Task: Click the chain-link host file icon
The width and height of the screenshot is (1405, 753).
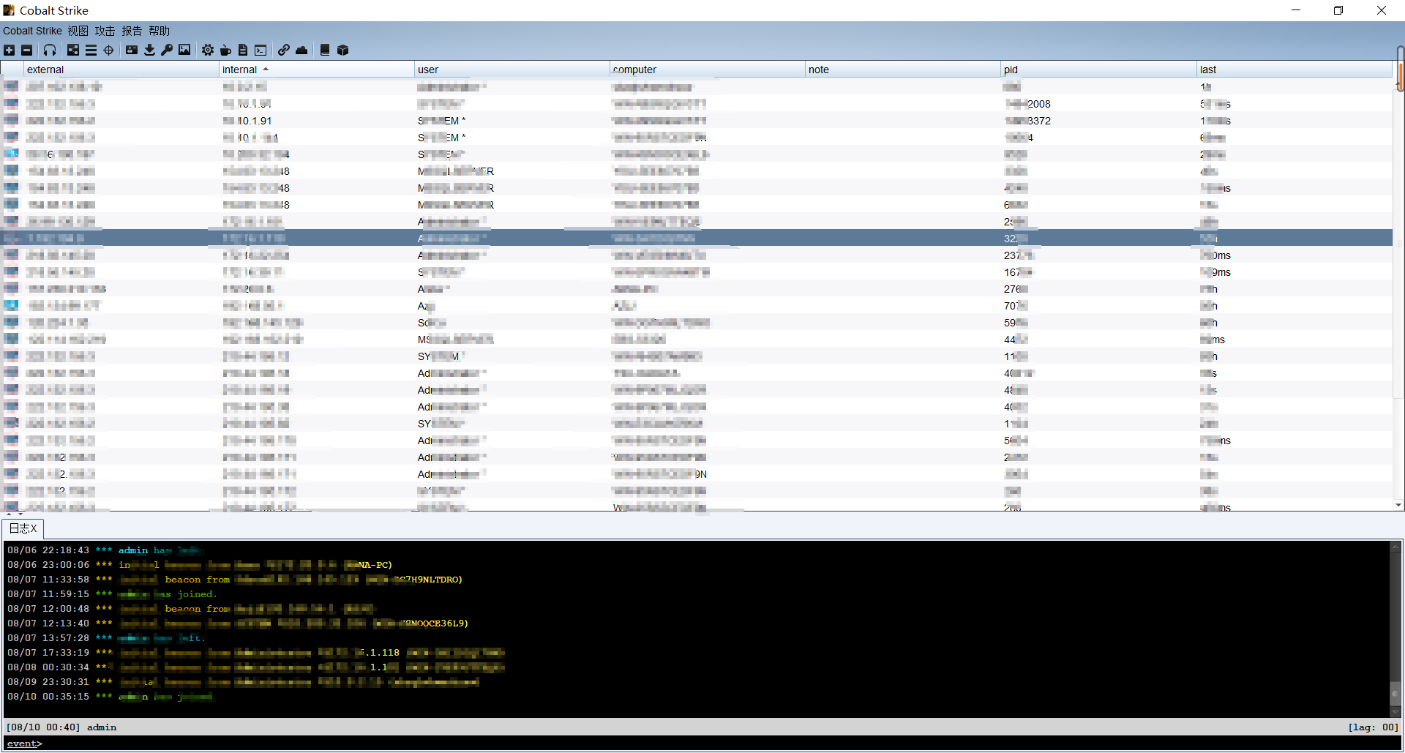Action: [x=284, y=50]
